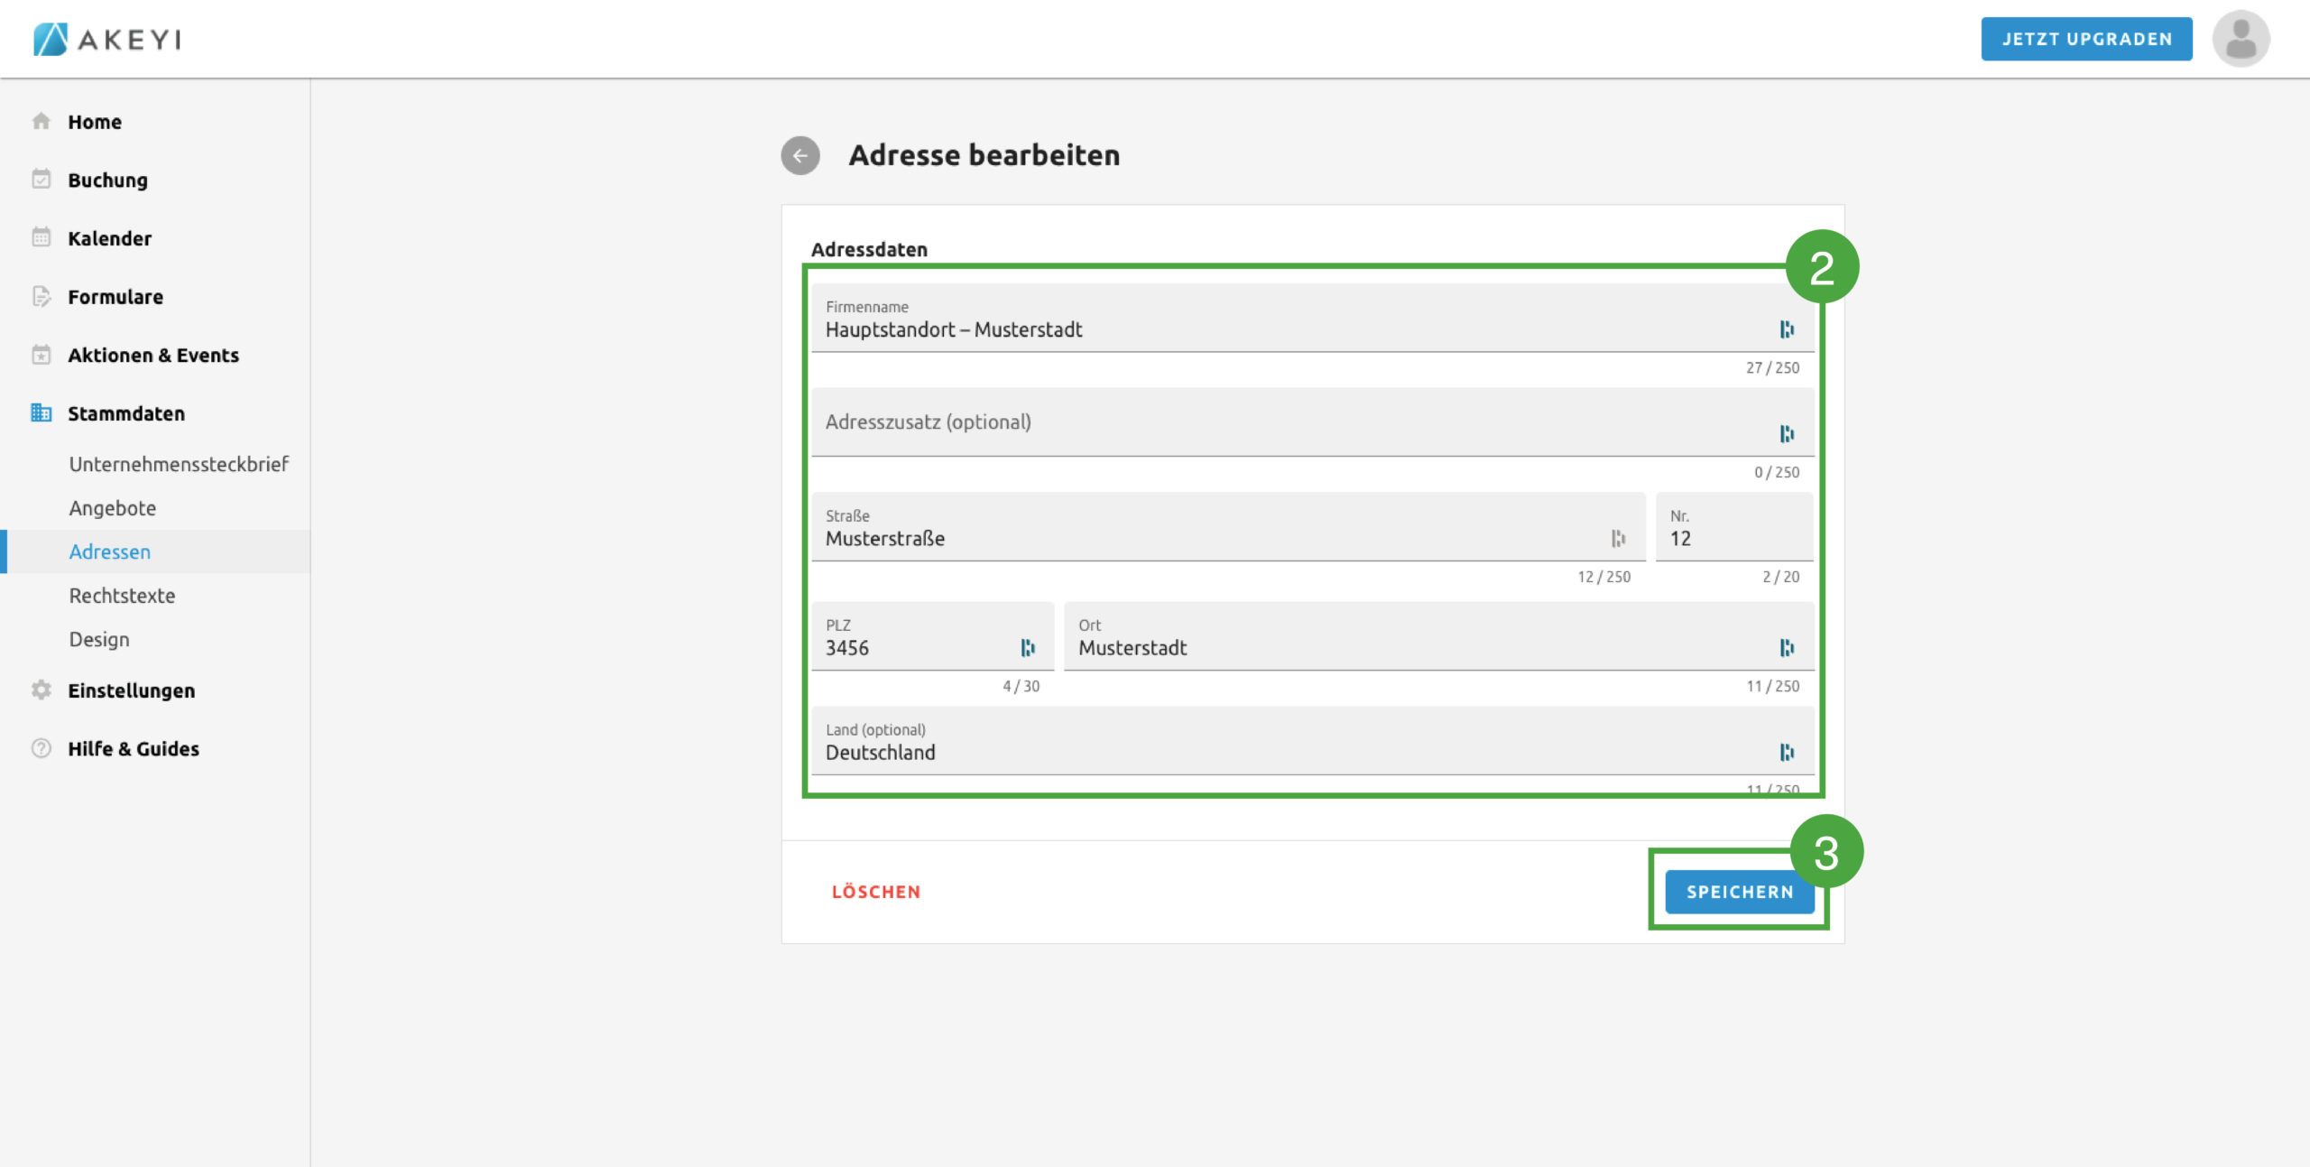Image resolution: width=2310 pixels, height=1167 pixels.
Task: Click icon inside Straße field
Action: pos(1618,538)
